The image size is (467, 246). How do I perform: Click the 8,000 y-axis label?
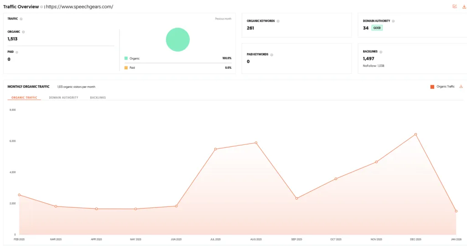coord(12,110)
